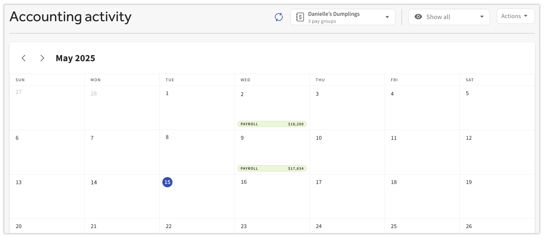
Task: Select the May 1 calendar cell
Action: [197, 108]
